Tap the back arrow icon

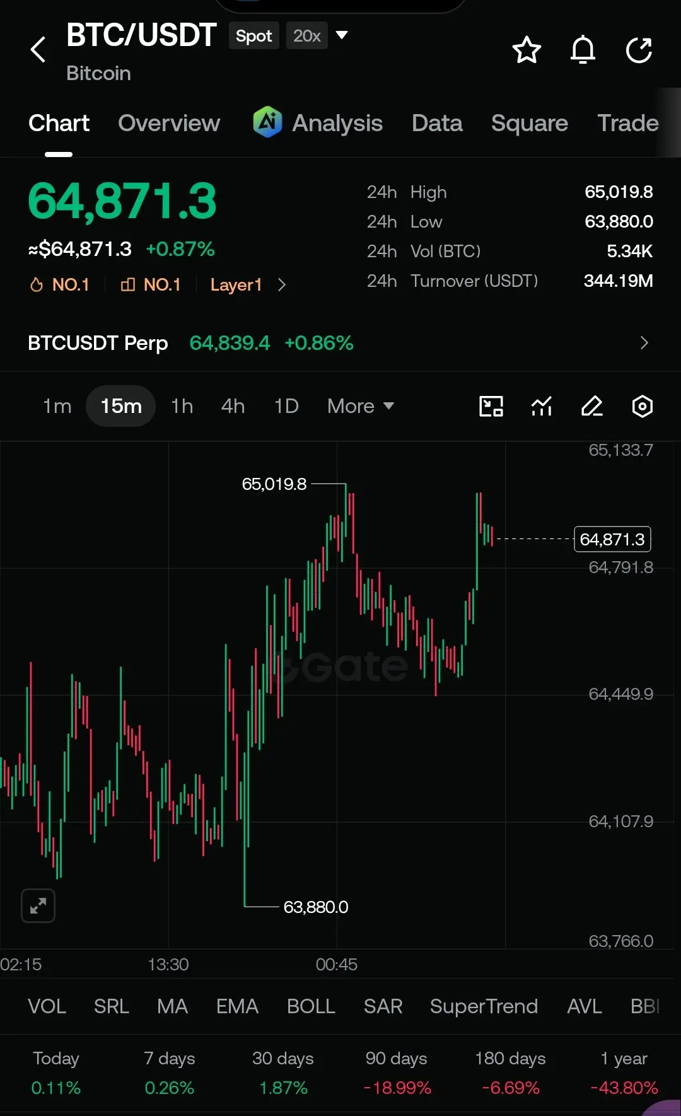tap(38, 49)
